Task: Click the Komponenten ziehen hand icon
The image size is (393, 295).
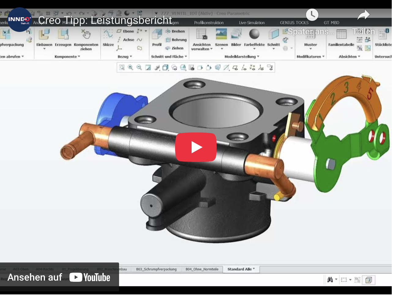Action: [x=86, y=34]
